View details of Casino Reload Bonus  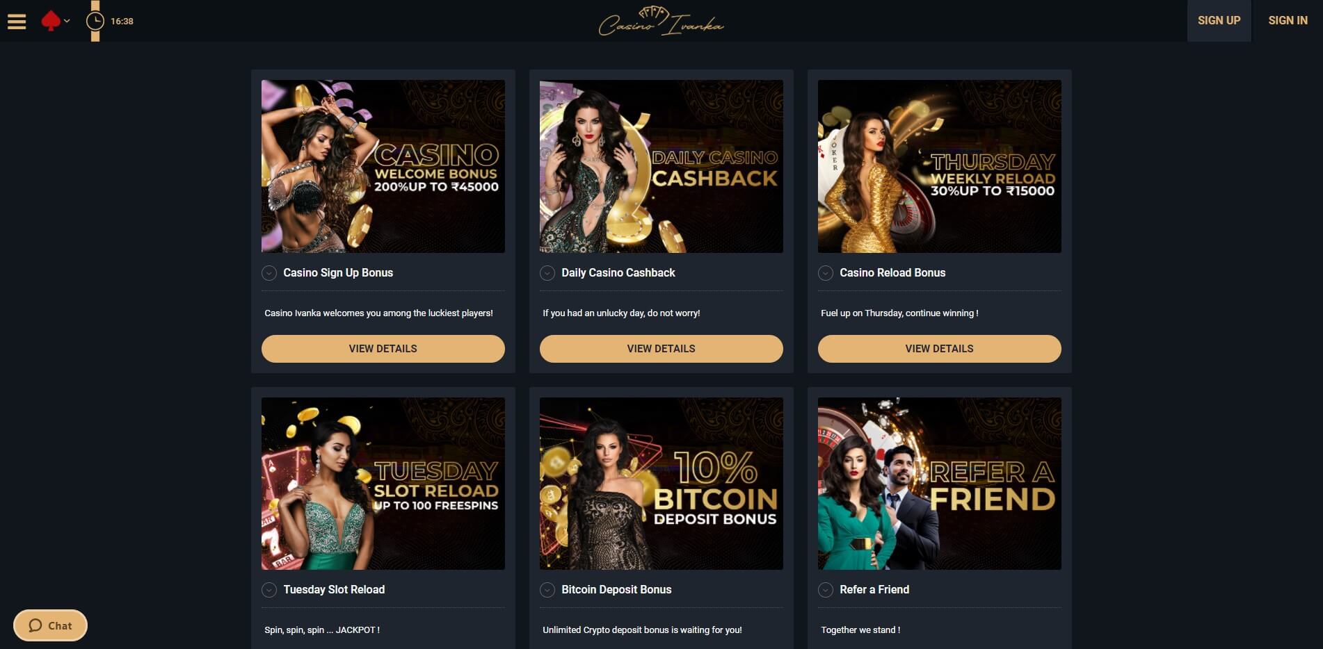pos(940,349)
